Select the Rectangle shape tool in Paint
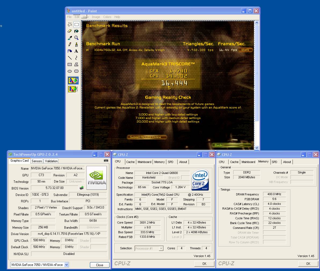The image size is (320, 271). (x=70, y=64)
